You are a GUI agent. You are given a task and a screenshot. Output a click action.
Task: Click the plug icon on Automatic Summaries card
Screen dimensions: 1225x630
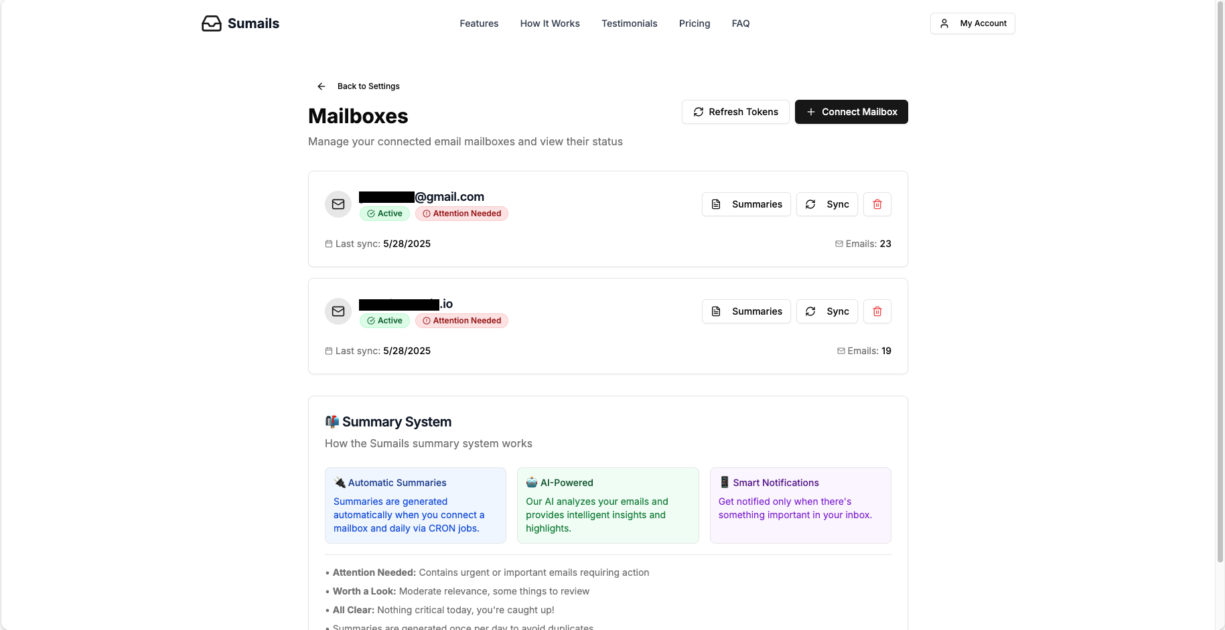pyautogui.click(x=340, y=483)
